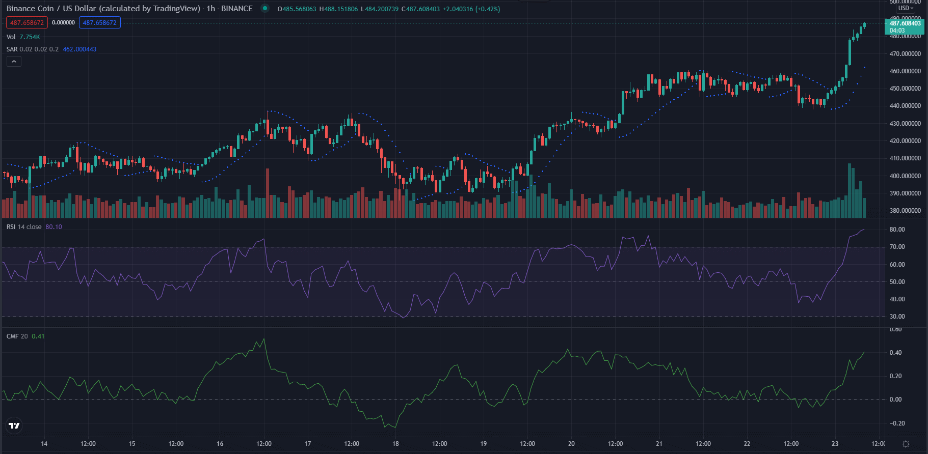This screenshot has width=928, height=454.
Task: Click the 440.000000 price axis label
Action: (x=905, y=106)
